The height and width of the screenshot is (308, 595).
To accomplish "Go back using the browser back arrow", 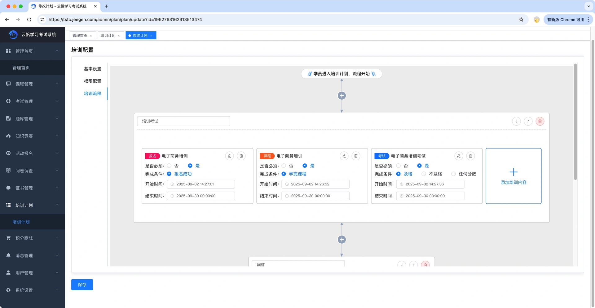I will (x=7, y=20).
